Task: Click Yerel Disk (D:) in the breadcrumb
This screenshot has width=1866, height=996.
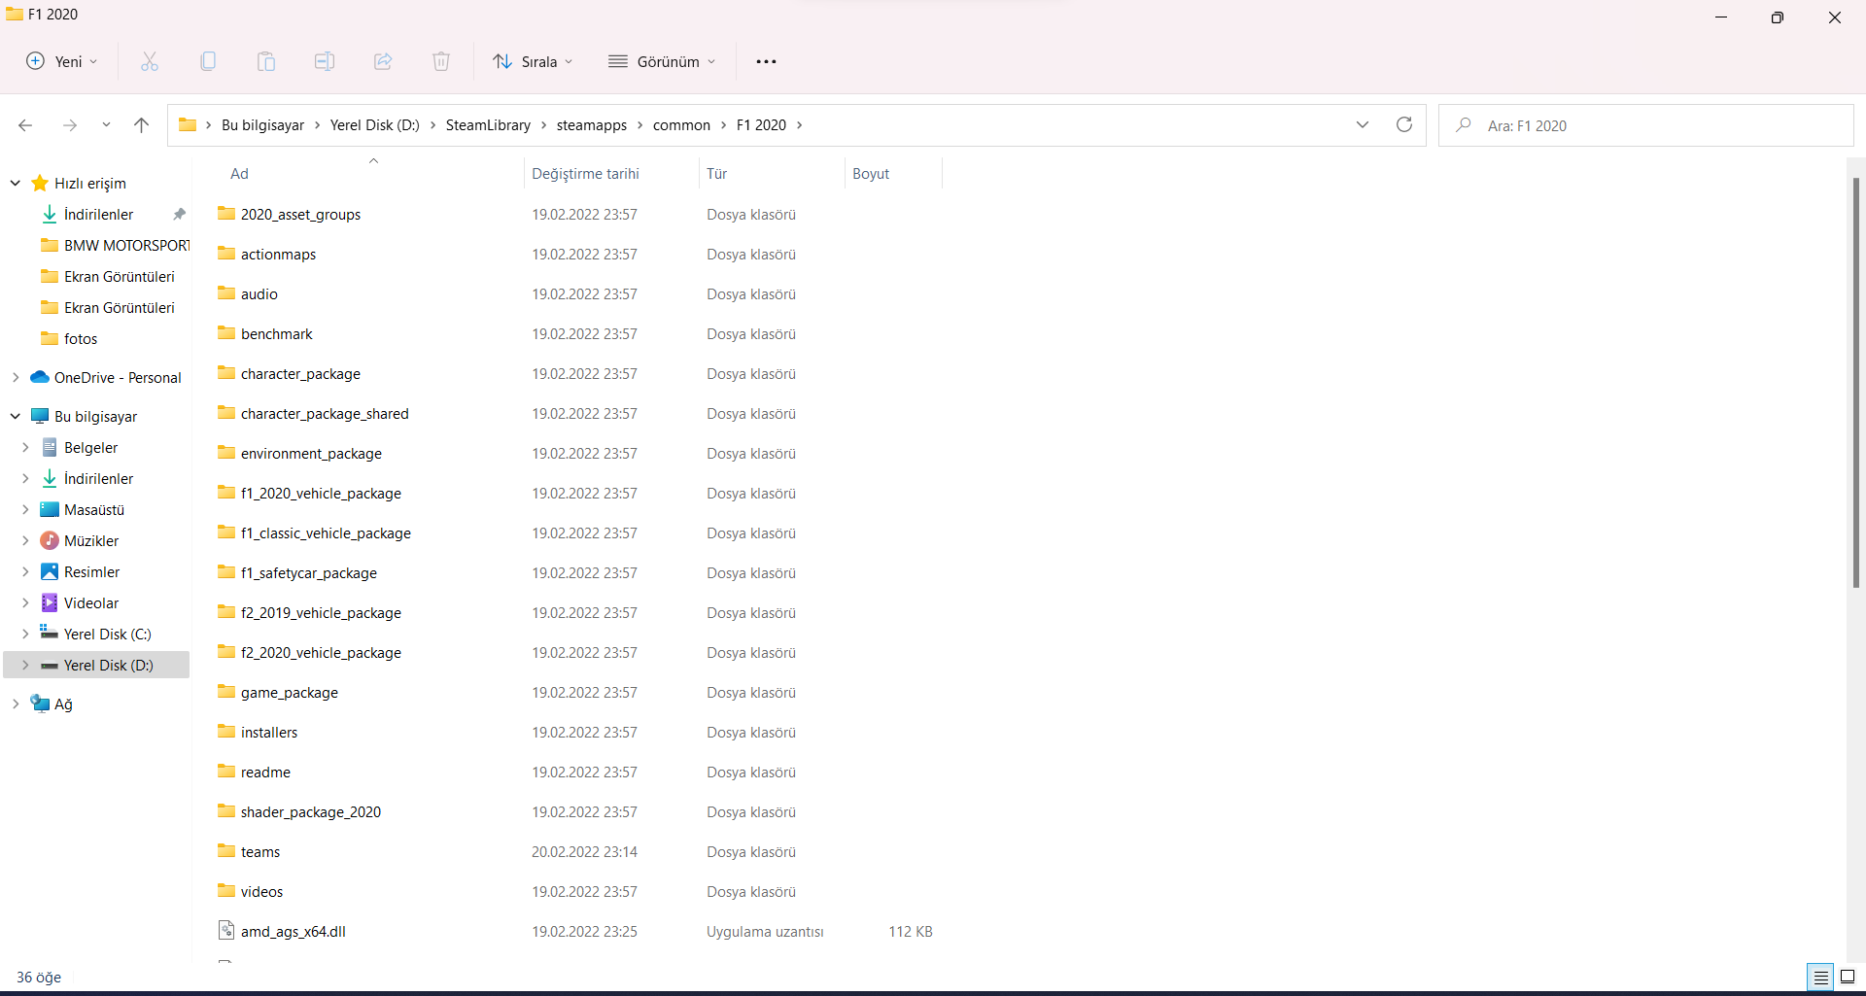Action: (x=375, y=125)
